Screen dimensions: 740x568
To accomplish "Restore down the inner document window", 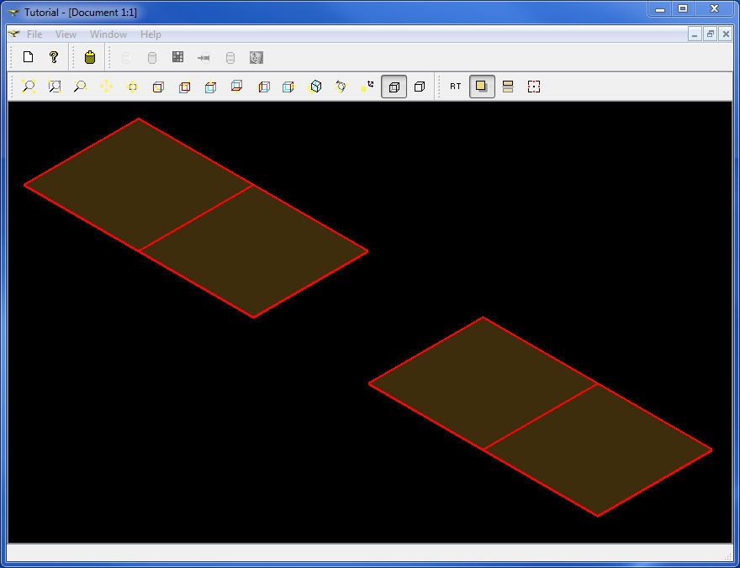I will click(x=710, y=34).
